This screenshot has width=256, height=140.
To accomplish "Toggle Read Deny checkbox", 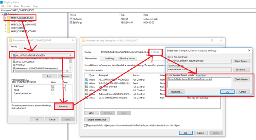I will 65,90.
